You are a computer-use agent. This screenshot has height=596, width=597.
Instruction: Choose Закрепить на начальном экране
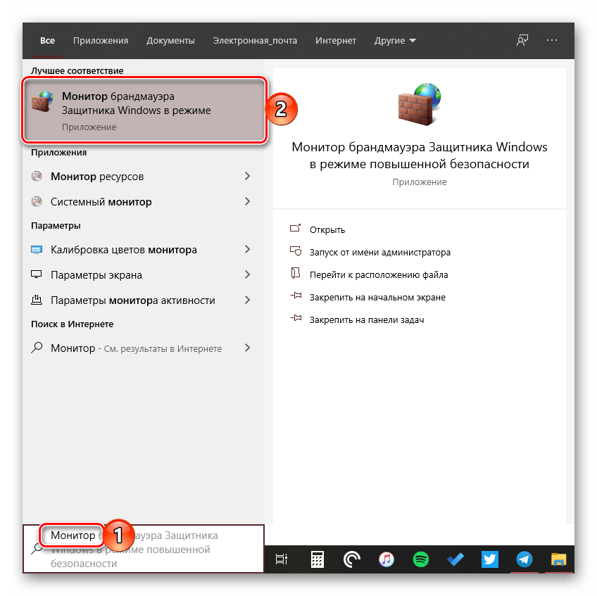(377, 297)
